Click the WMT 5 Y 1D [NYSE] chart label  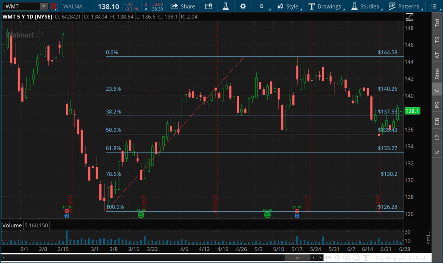[x=28, y=17]
